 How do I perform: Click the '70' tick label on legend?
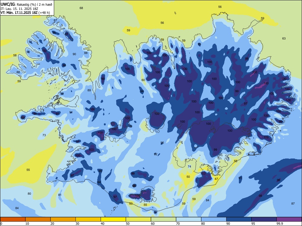[178, 224]
